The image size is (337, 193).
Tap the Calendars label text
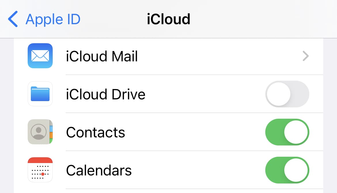(99, 170)
